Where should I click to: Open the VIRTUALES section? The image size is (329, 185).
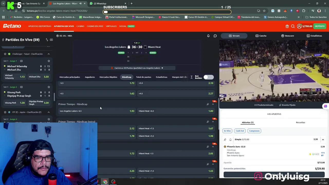point(111,26)
